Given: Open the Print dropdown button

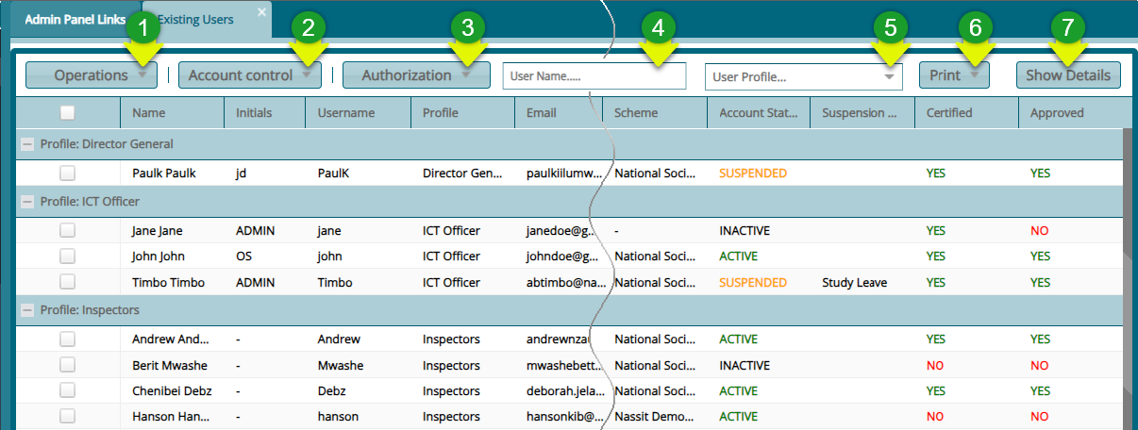Looking at the screenshot, I should [954, 75].
